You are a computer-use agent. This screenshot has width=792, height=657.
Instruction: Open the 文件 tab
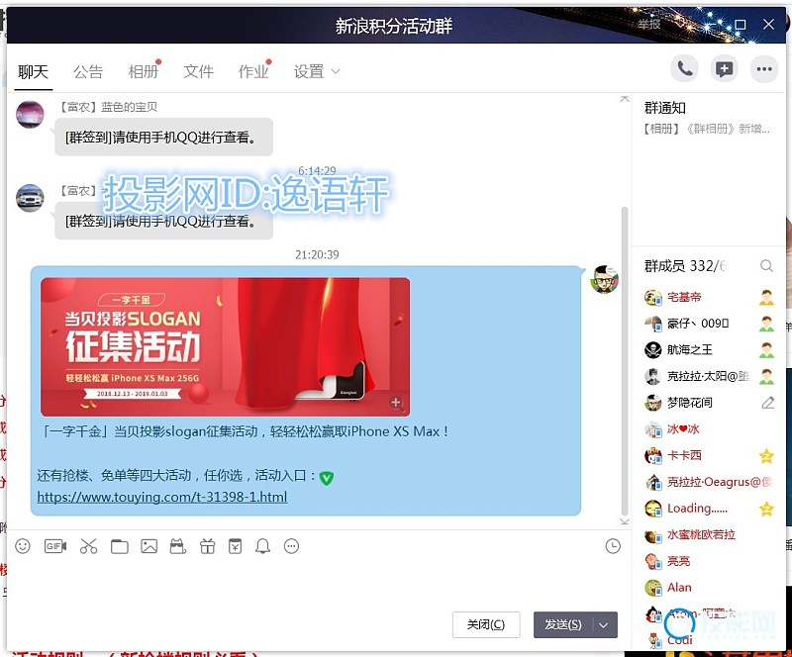click(198, 71)
